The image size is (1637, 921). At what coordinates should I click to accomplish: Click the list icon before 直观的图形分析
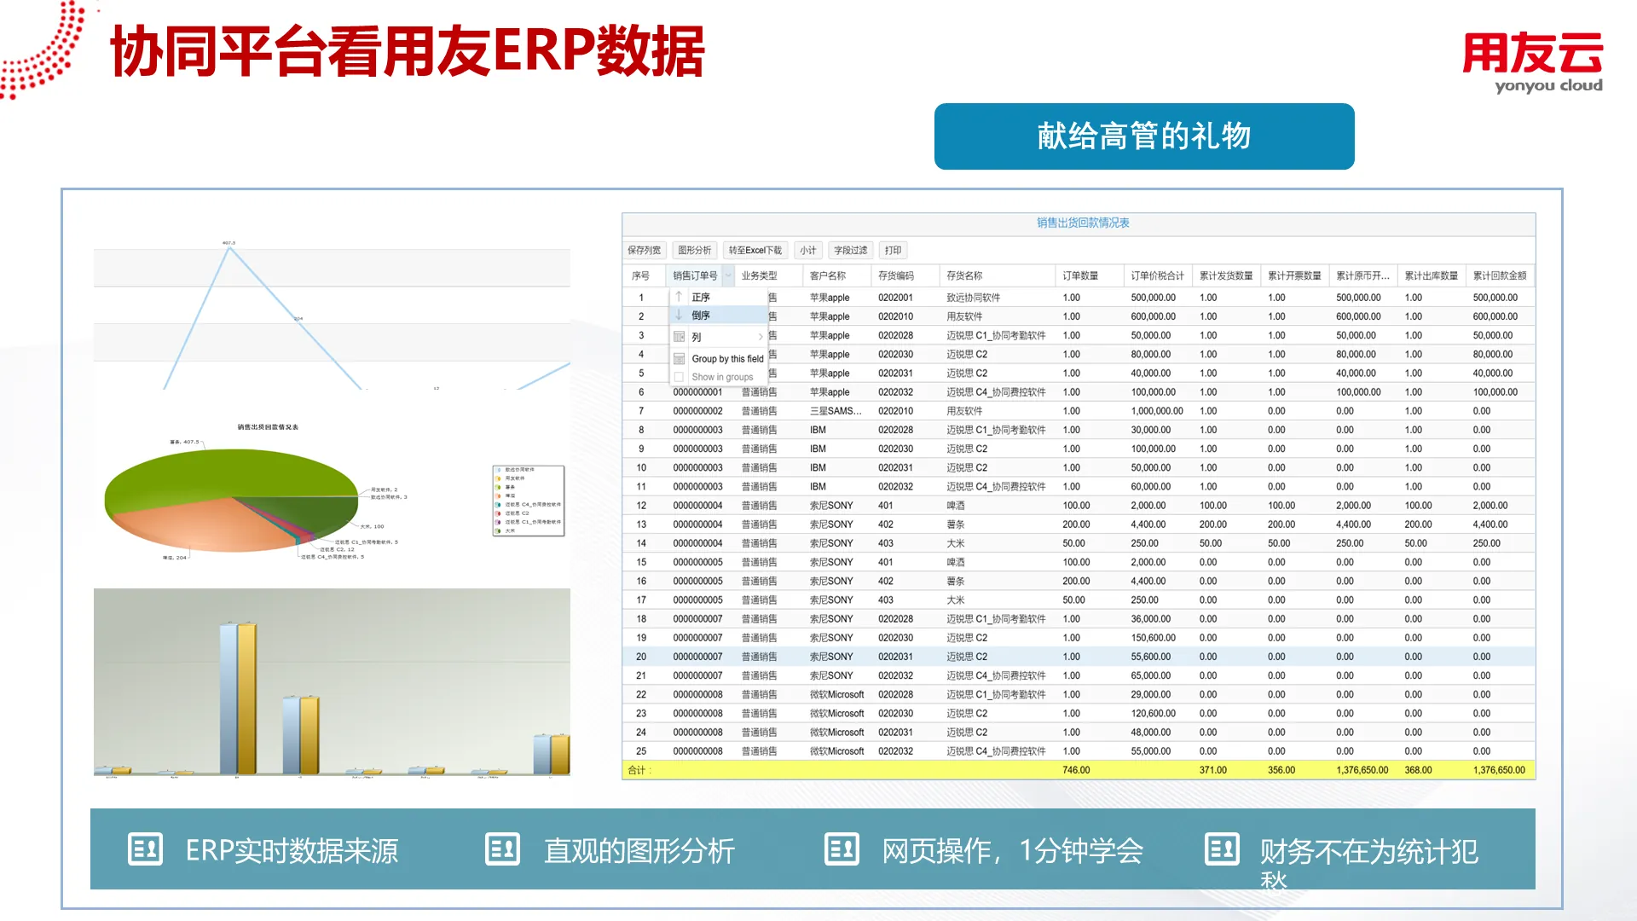click(502, 849)
